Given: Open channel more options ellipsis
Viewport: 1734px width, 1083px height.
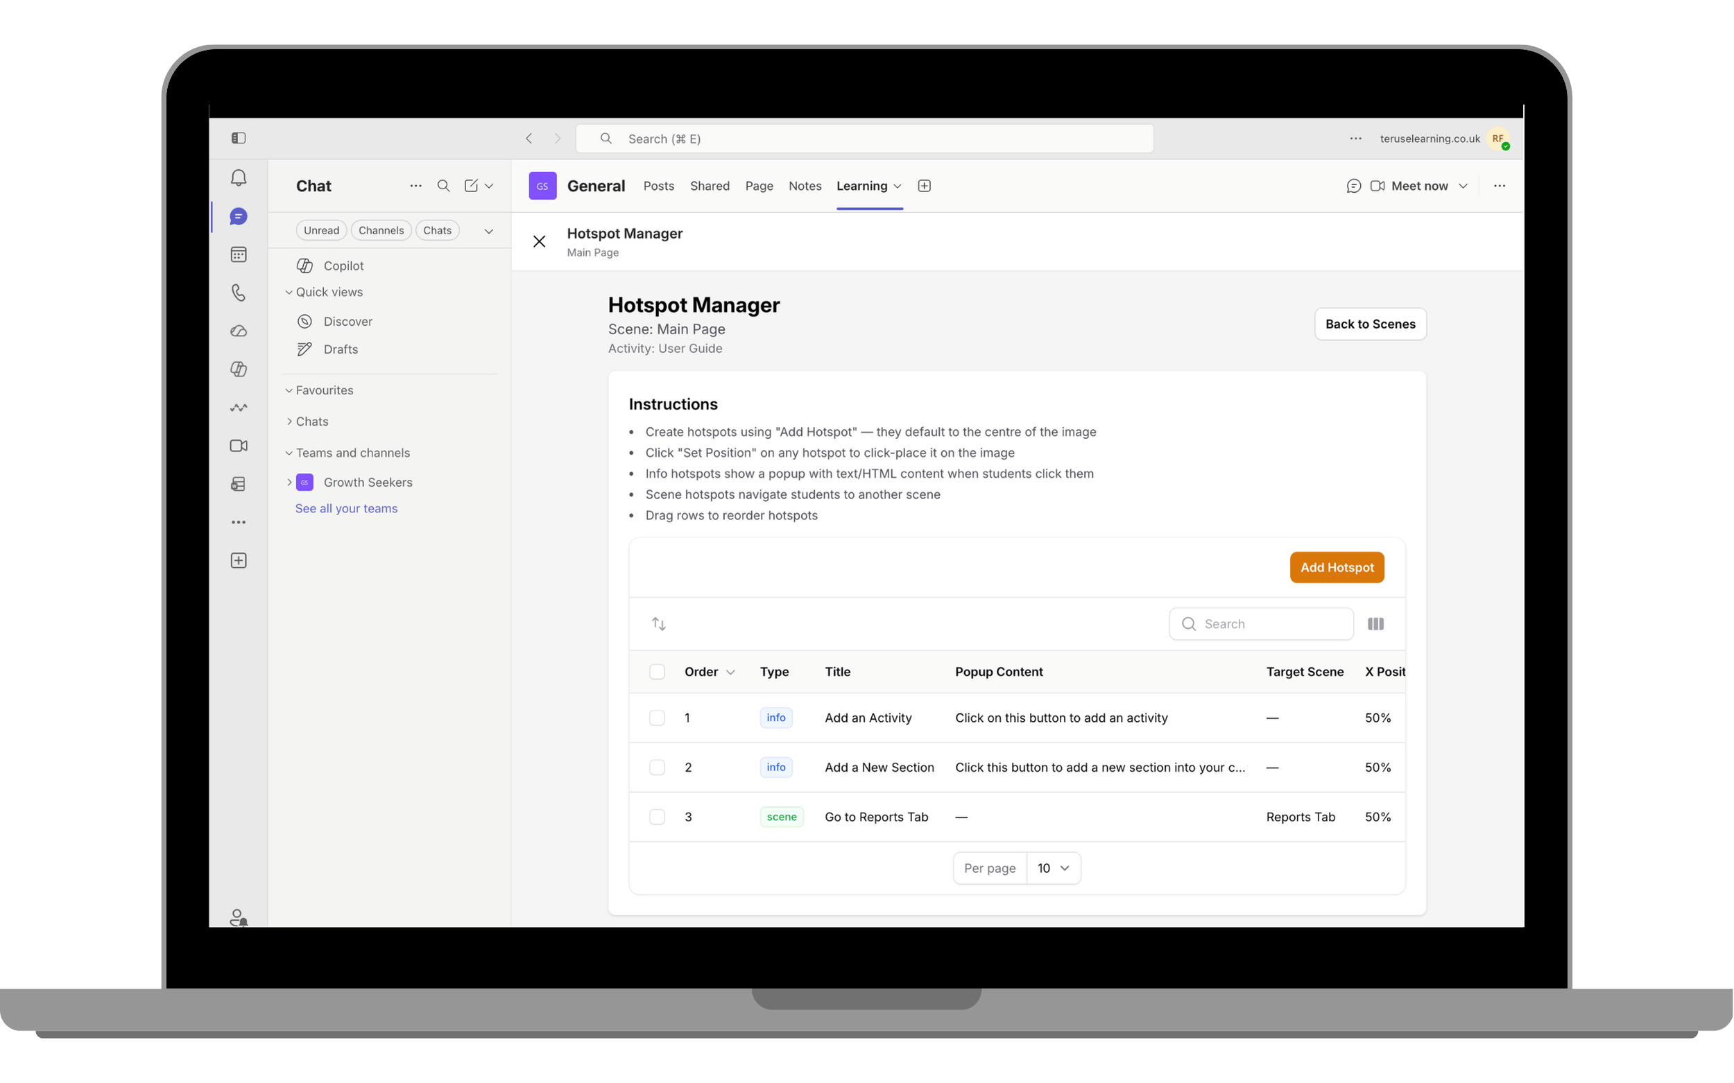Looking at the screenshot, I should 1499,186.
